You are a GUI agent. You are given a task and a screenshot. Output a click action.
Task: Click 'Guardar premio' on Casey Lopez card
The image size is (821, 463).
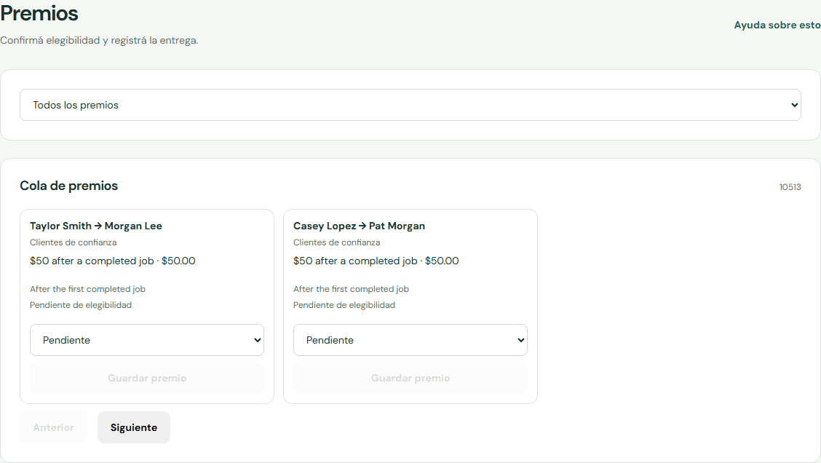[410, 378]
